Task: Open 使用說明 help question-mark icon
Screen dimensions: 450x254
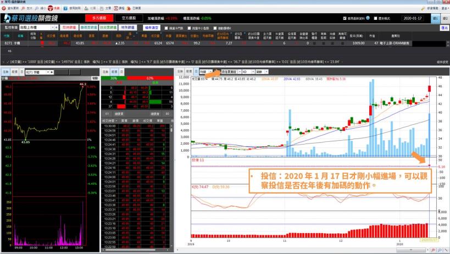Action: point(65,8)
